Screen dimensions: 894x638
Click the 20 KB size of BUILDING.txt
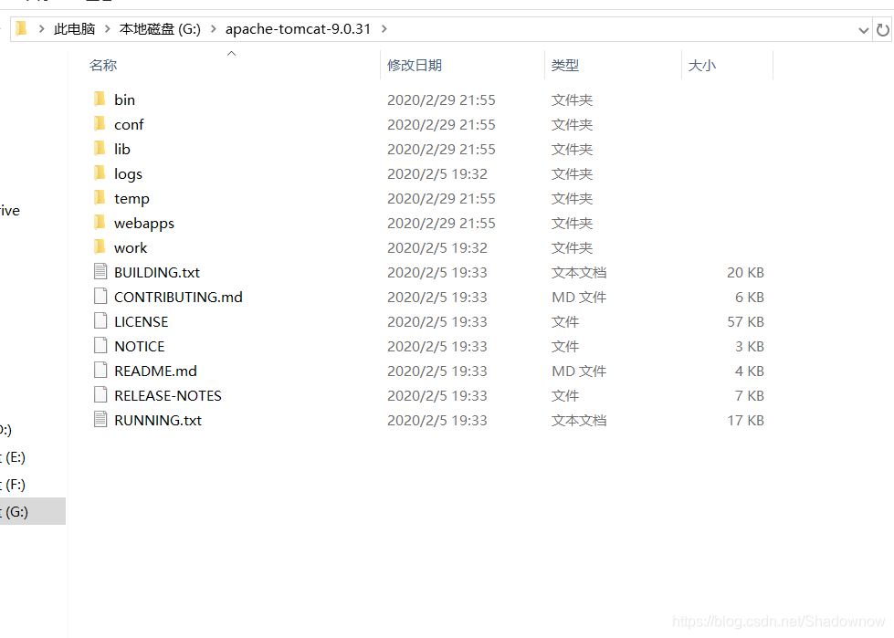click(745, 272)
